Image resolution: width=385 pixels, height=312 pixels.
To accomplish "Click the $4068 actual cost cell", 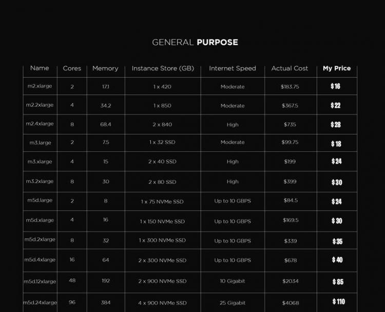I will pos(290,303).
